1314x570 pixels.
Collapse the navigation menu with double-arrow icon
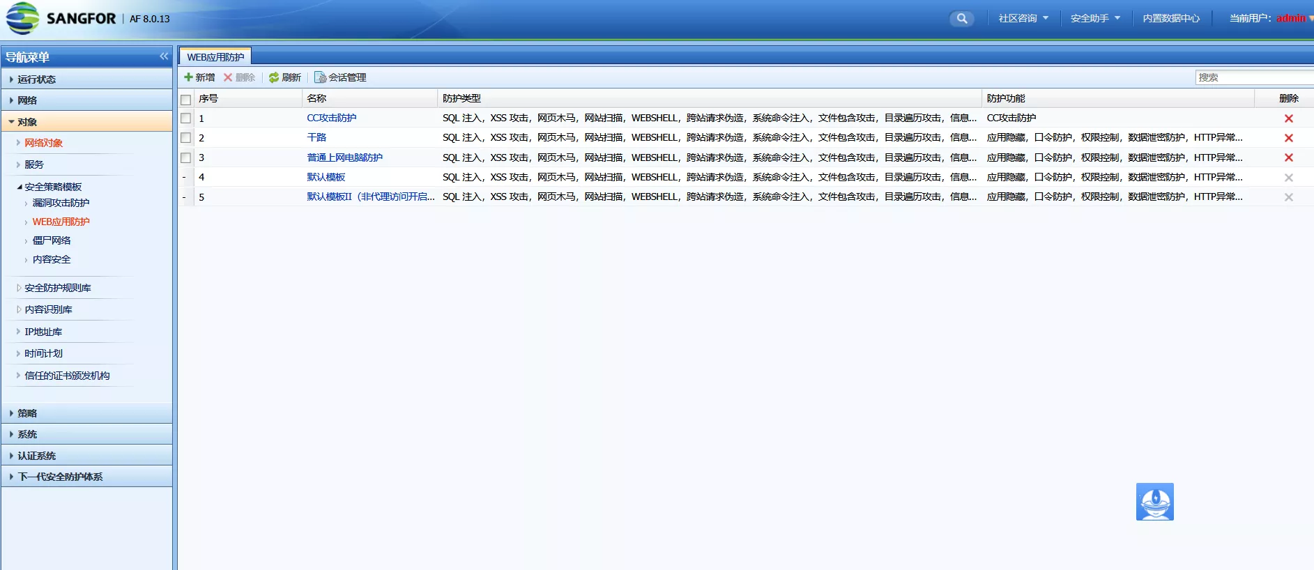click(164, 56)
